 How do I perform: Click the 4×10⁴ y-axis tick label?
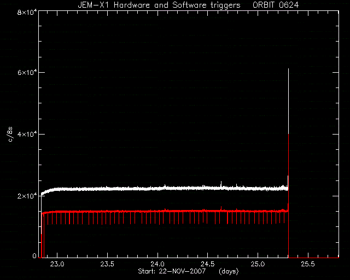[x=27, y=134]
